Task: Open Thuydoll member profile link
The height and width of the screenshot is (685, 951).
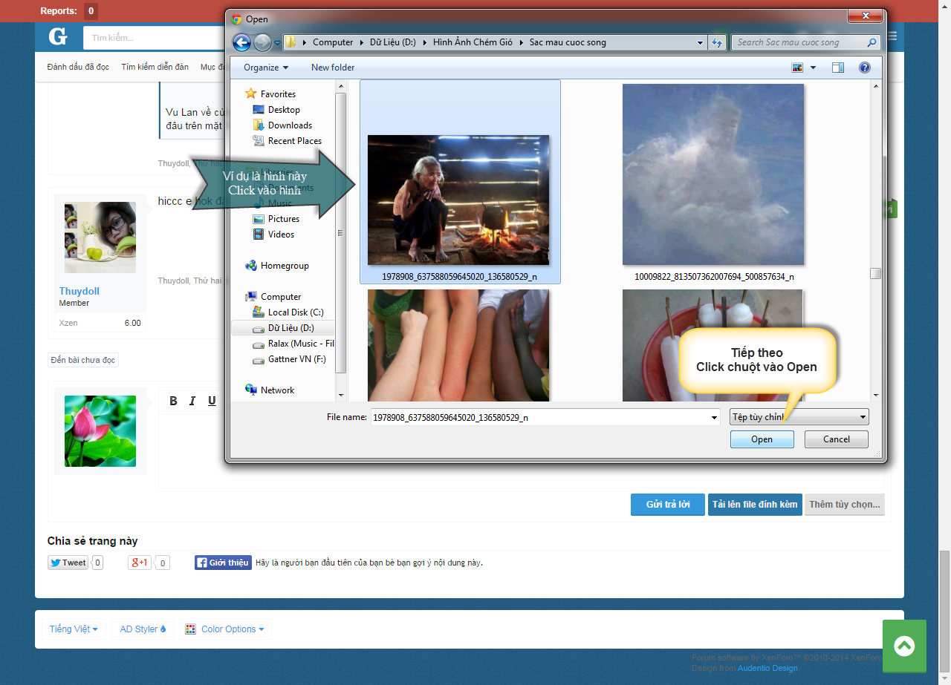Action: tap(79, 291)
